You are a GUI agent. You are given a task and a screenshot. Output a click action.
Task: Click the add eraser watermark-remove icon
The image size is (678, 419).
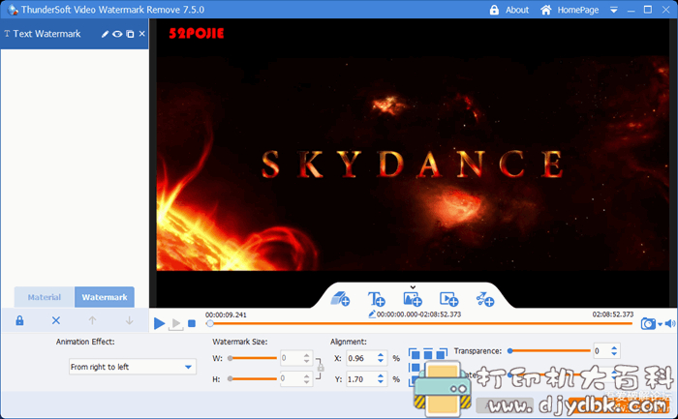(340, 298)
